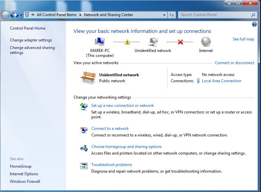Refresh the address bar location
The image size is (261, 192).
click(x=172, y=15)
